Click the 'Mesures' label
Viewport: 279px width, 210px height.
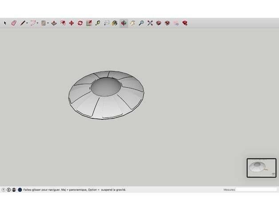[x=229, y=190]
